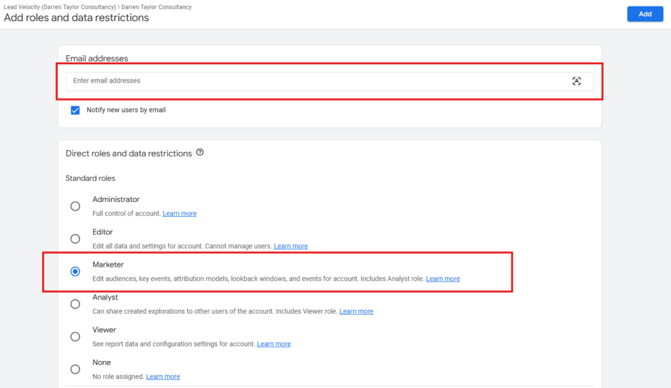The width and height of the screenshot is (671, 388).
Task: Open Learn more link for None role
Action: (x=163, y=377)
